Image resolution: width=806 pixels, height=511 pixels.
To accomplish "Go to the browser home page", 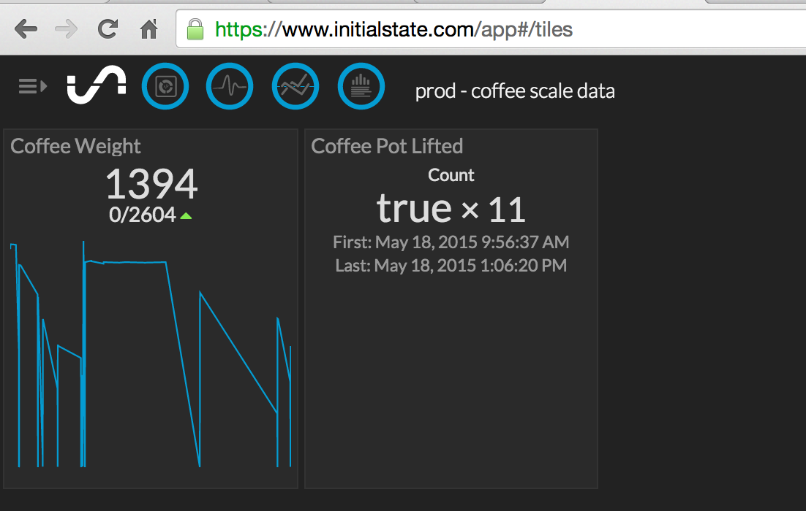I will (149, 29).
